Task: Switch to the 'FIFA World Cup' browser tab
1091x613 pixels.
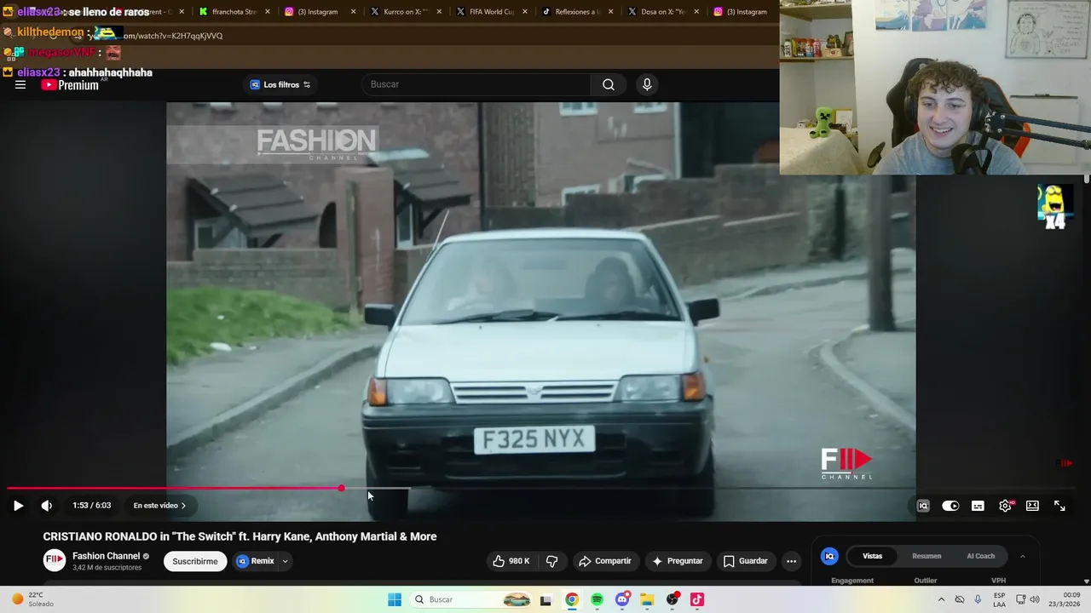Action: tap(491, 12)
